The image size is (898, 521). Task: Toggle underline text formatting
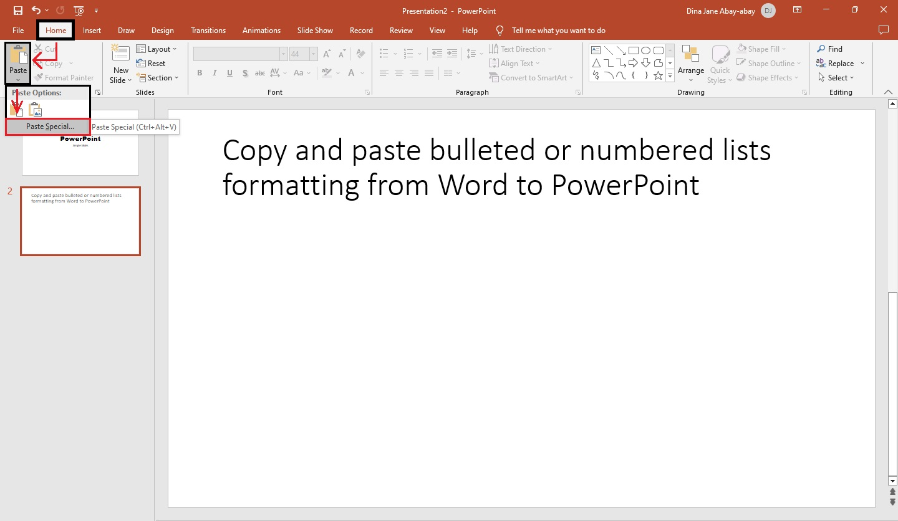(x=229, y=73)
